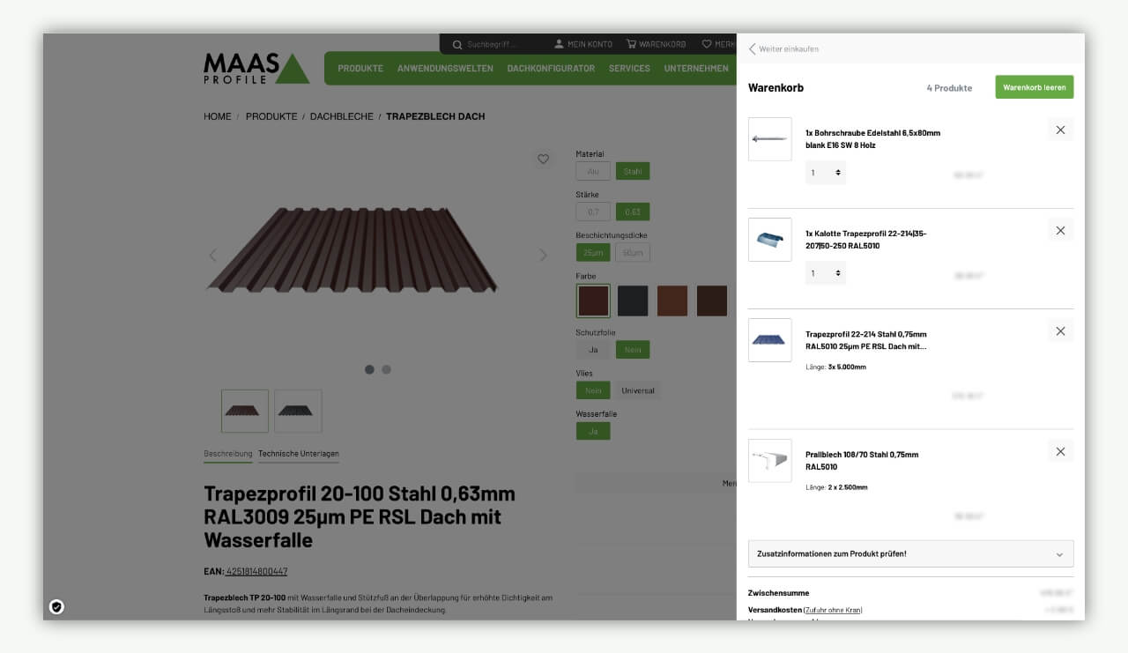Select the anthracite color swatch
This screenshot has width=1128, height=653.
[x=633, y=301]
